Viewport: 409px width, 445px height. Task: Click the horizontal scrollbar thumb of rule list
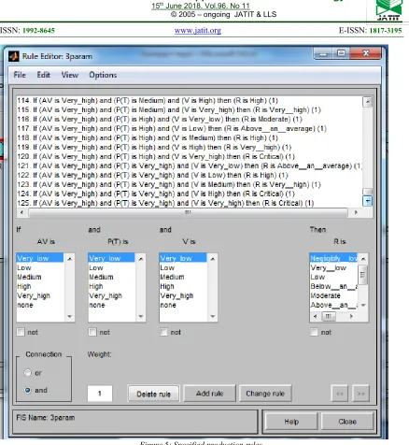(188, 212)
